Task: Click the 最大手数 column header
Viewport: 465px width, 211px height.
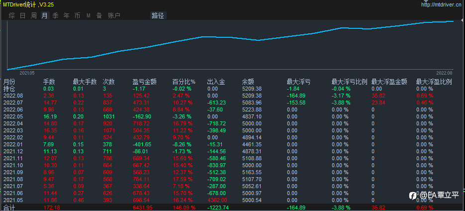Action: tap(85, 82)
